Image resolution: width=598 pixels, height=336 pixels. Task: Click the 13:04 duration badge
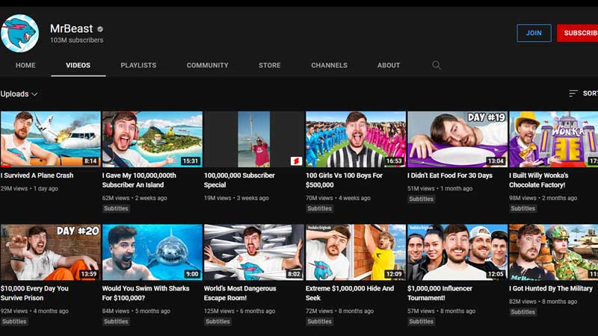pos(496,161)
